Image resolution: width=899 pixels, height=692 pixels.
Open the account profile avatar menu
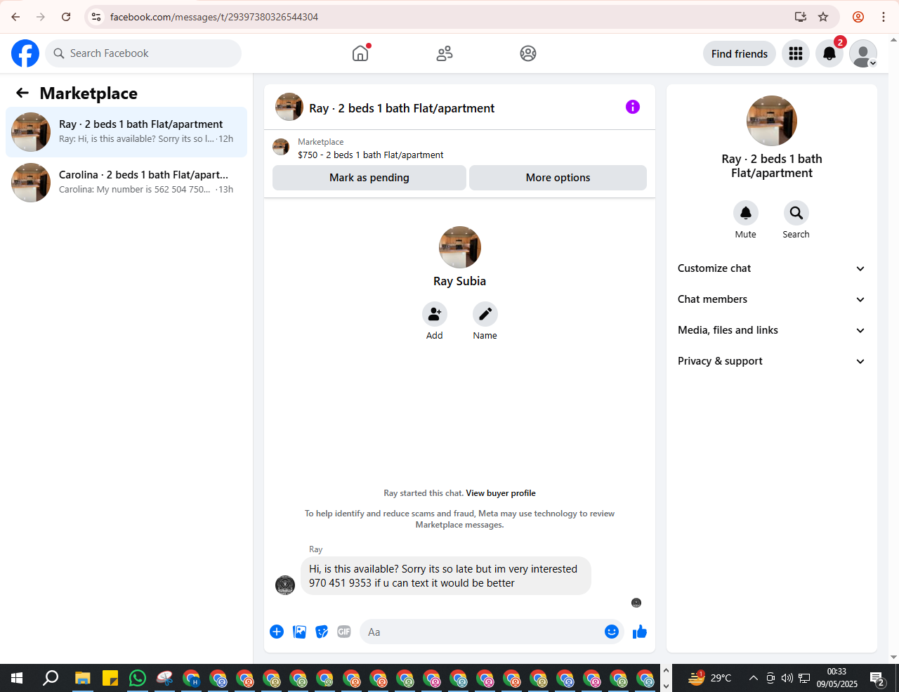[863, 53]
